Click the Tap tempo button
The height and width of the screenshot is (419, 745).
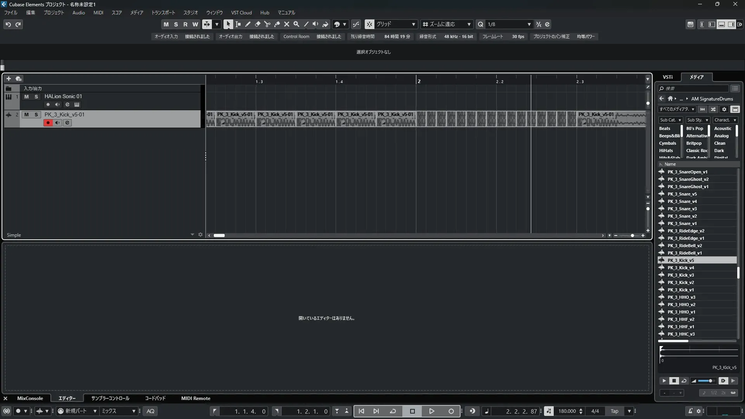(614, 411)
